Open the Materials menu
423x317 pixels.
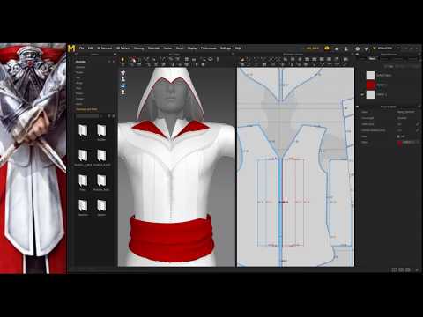(x=153, y=48)
